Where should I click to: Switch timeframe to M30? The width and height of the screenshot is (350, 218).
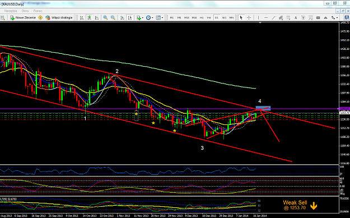click(x=194, y=17)
